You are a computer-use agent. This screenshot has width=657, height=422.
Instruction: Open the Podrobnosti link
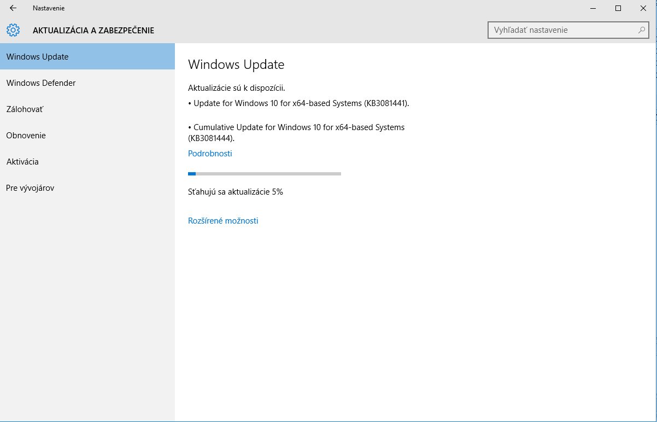210,154
